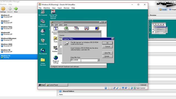Click the Settings gear in VirtualBox Manager
The height and width of the screenshot is (99, 176).
point(3,10)
